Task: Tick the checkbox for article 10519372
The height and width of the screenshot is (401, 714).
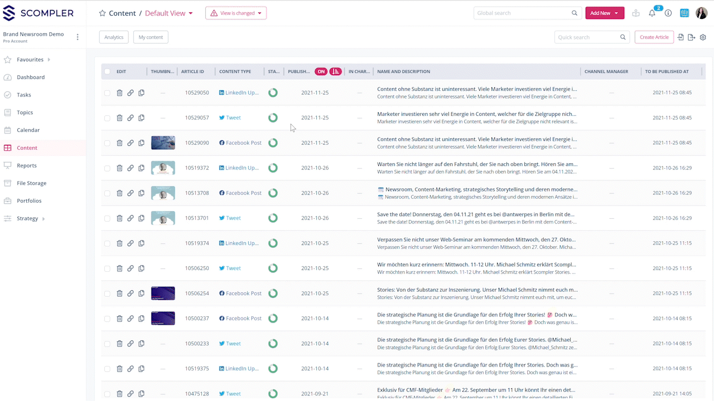Action: click(x=107, y=168)
